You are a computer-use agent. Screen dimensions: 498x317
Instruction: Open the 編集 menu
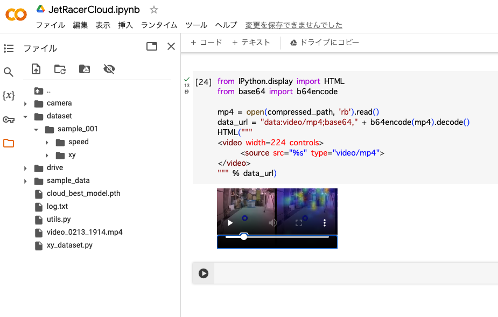pyautogui.click(x=80, y=25)
